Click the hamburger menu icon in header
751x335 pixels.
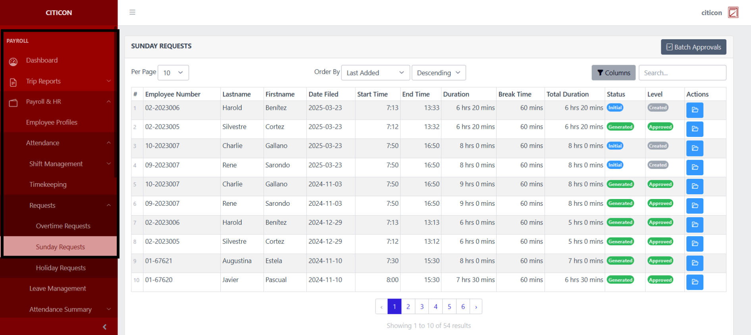132,12
